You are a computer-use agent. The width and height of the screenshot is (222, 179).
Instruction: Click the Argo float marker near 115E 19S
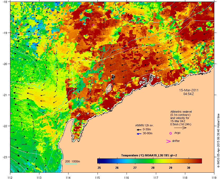(93, 25)
